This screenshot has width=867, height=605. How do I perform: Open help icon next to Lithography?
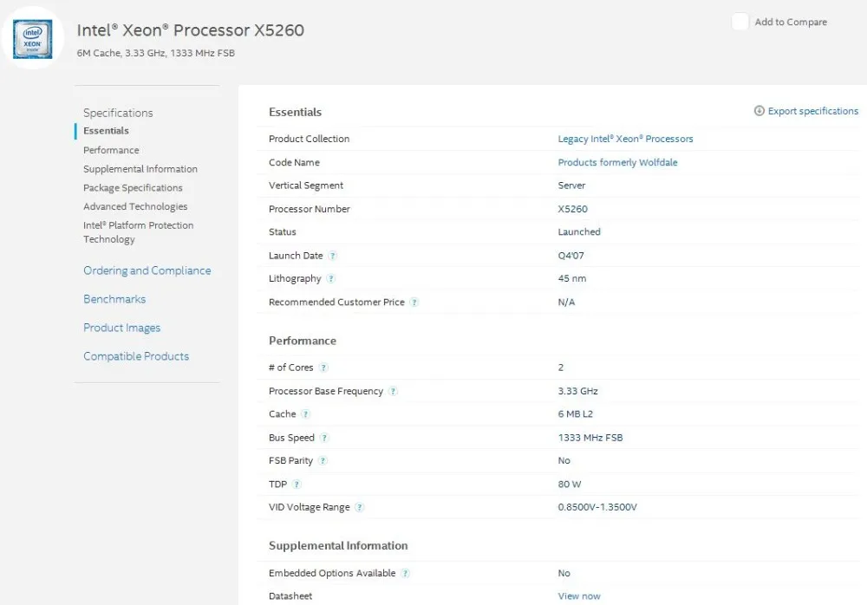[x=330, y=279]
